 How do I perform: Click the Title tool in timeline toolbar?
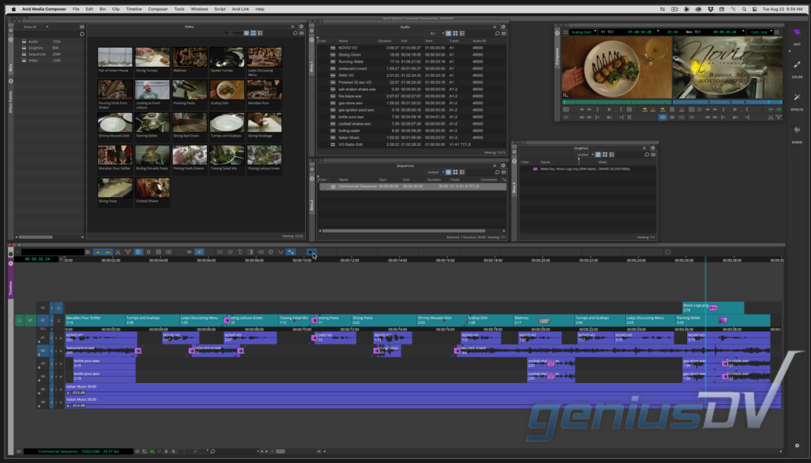240,252
